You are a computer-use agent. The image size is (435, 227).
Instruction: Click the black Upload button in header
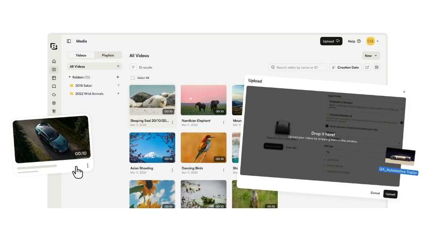[331, 41]
